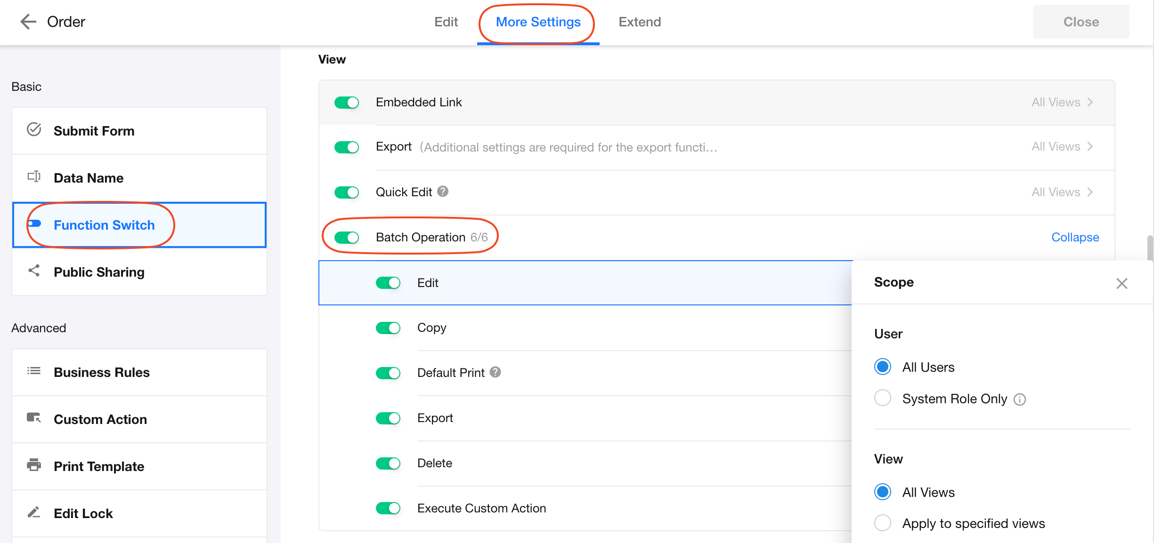
Task: Toggle the Embedded Link switch off
Action: click(x=347, y=103)
